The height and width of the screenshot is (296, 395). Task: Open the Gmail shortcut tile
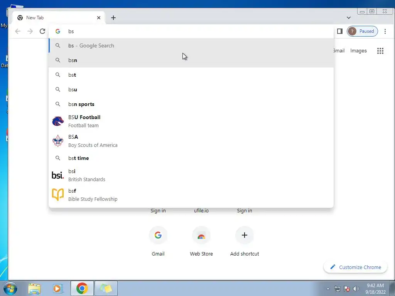(158, 241)
